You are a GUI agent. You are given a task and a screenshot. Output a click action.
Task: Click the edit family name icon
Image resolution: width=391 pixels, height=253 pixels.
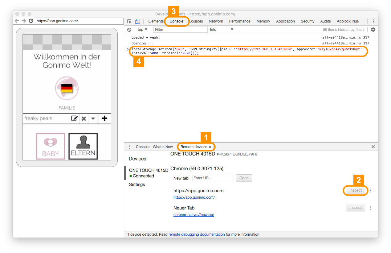(x=74, y=118)
